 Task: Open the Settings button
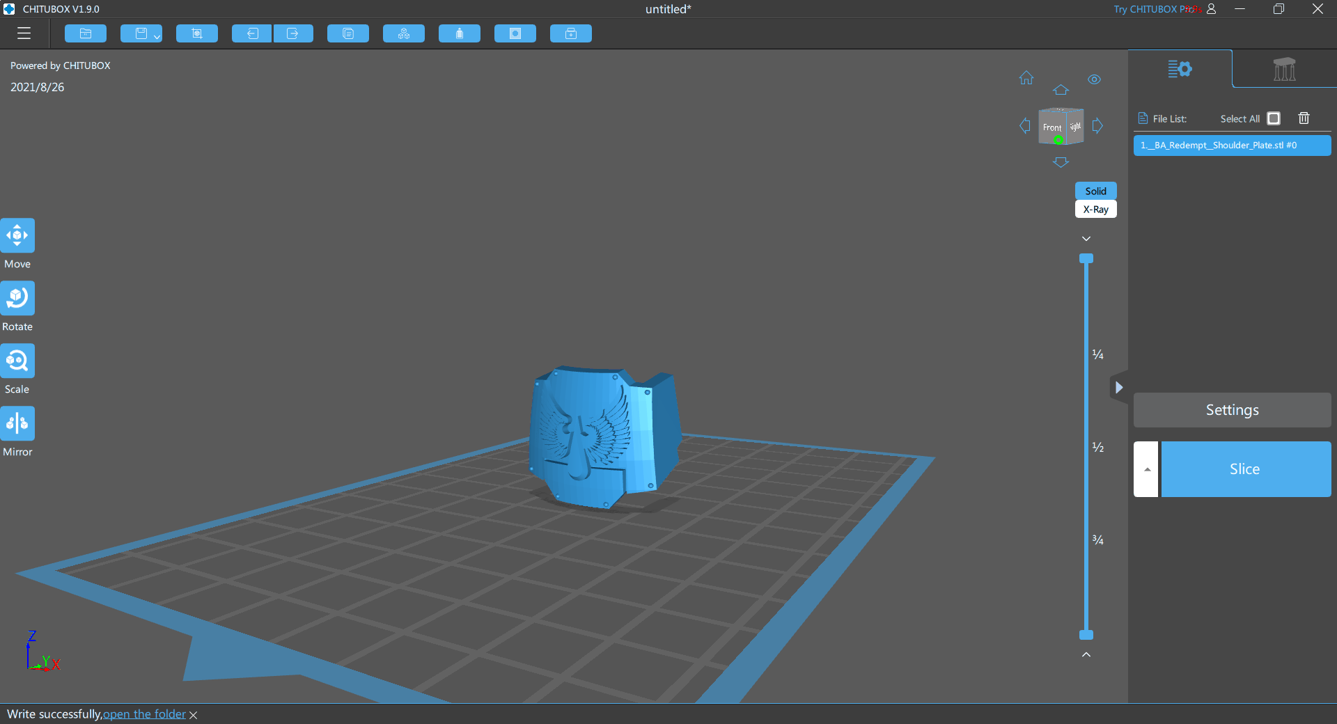(x=1232, y=410)
